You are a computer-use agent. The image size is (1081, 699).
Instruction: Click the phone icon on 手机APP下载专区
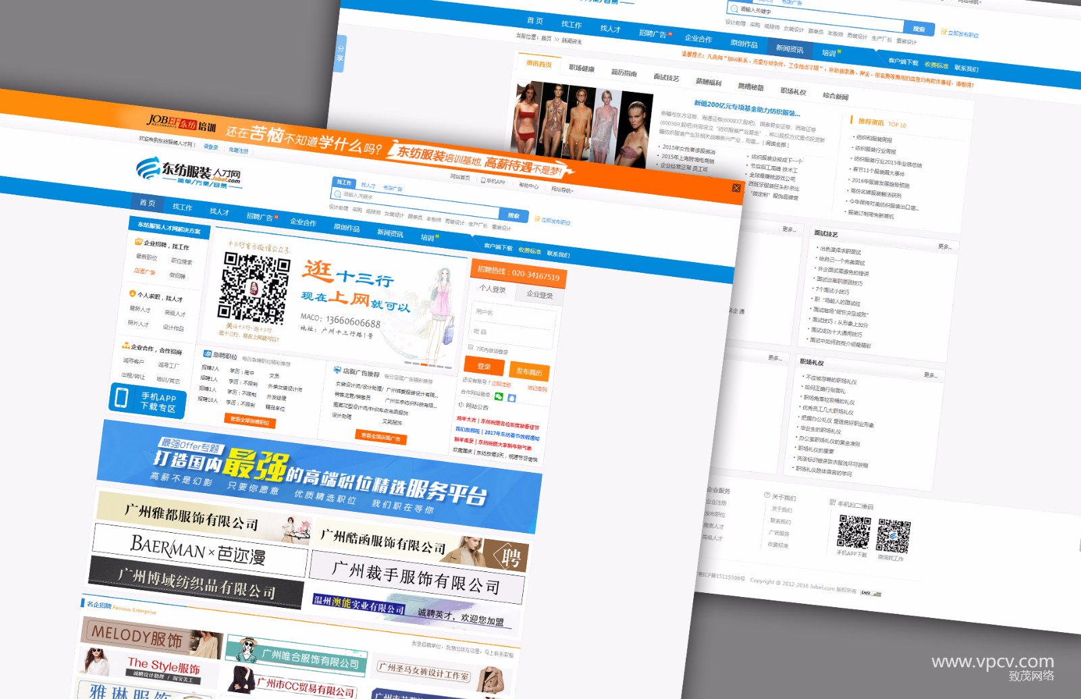122,396
